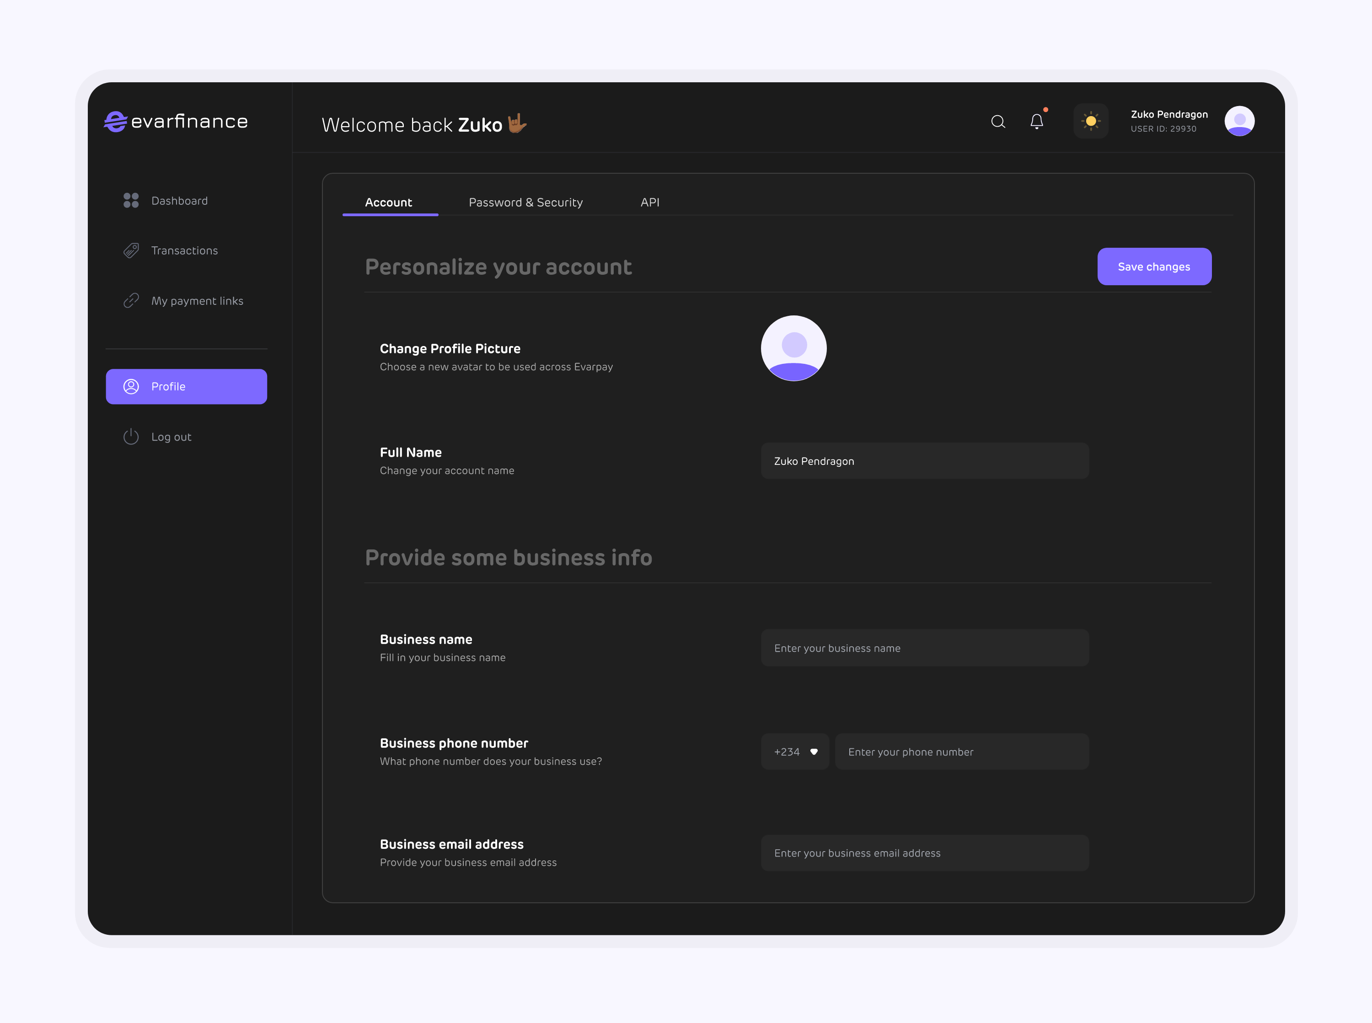Click the USER ID: 29930 text

tap(1163, 129)
